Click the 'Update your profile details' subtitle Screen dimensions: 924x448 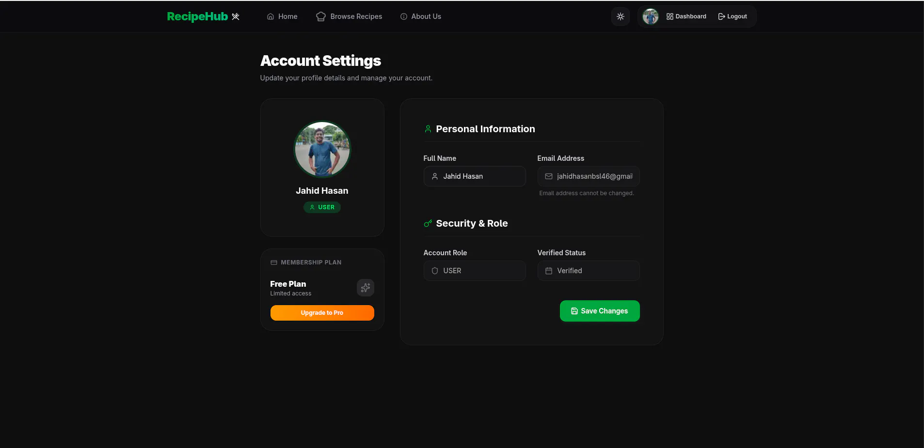346,78
